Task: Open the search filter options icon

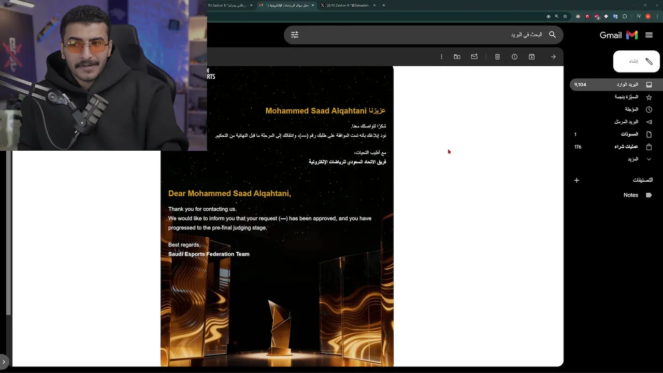Action: click(295, 35)
